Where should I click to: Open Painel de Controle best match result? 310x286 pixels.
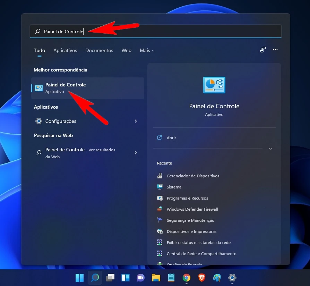[88, 88]
